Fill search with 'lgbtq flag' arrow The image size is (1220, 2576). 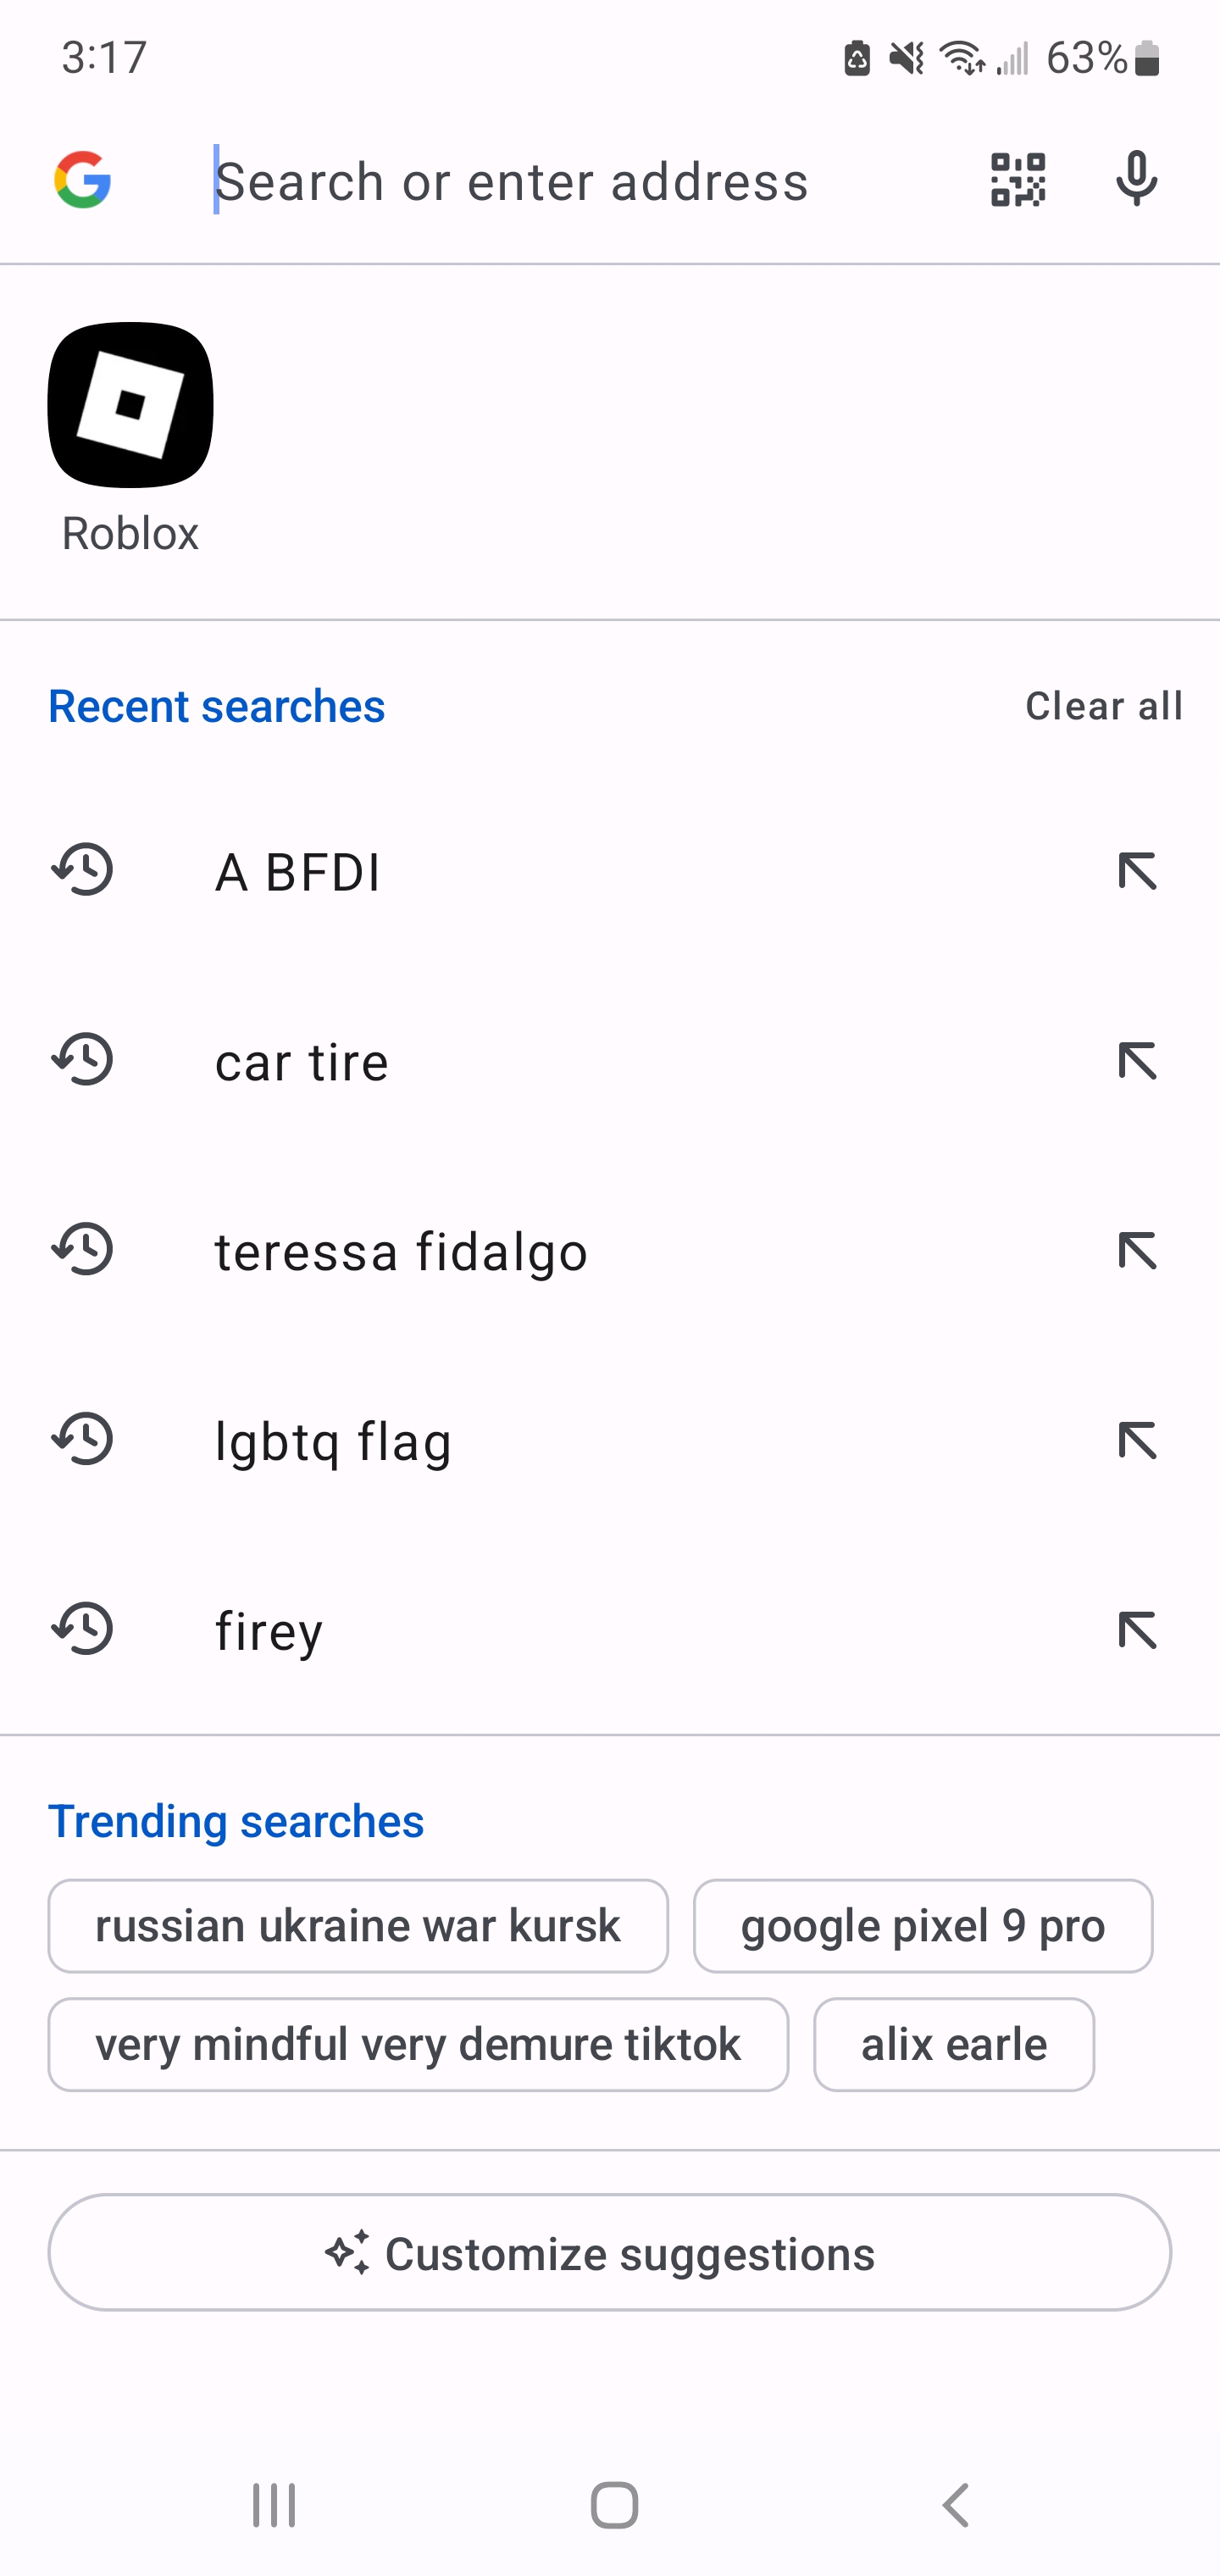tap(1137, 1441)
